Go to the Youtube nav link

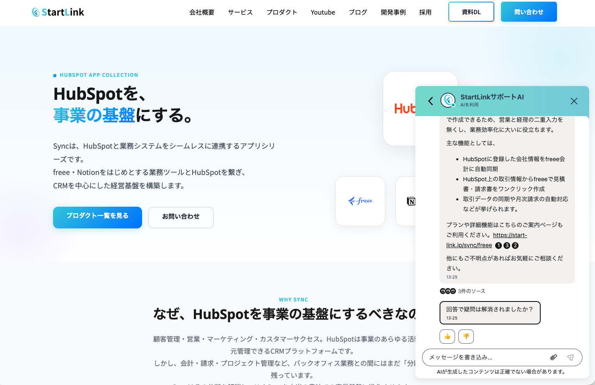[323, 12]
